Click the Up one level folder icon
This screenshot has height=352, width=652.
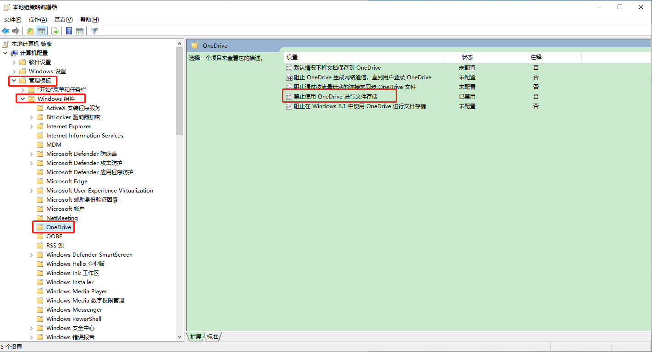click(x=30, y=31)
